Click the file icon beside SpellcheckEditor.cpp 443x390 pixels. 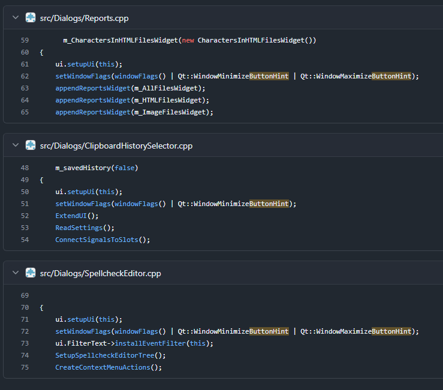point(31,273)
